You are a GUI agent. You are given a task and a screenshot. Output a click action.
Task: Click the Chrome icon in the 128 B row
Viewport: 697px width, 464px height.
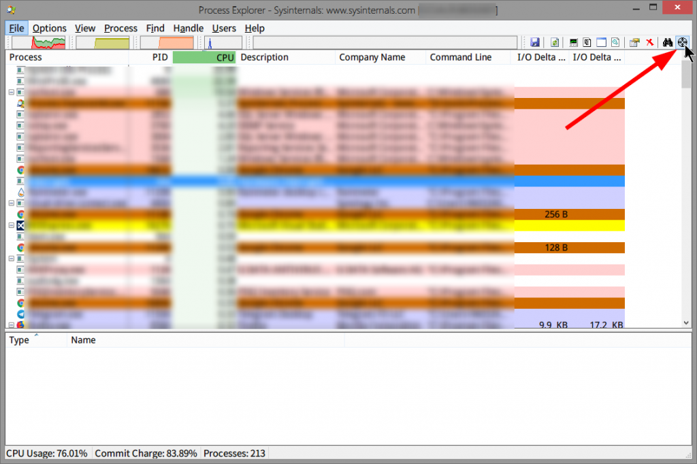pyautogui.click(x=20, y=248)
